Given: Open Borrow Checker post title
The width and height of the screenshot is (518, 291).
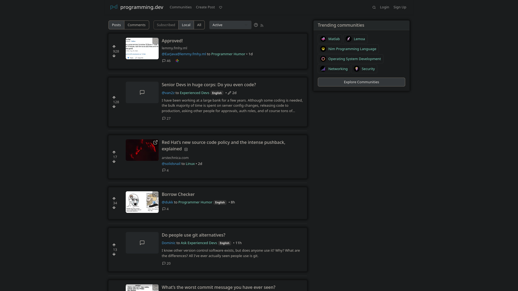Looking at the screenshot, I should [178, 195].
